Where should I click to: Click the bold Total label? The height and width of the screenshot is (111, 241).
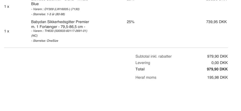click(x=140, y=69)
